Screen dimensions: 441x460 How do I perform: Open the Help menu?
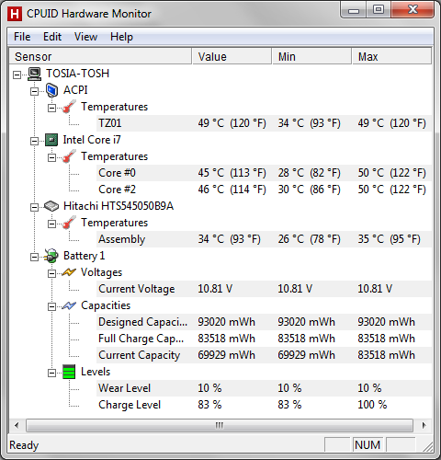121,37
